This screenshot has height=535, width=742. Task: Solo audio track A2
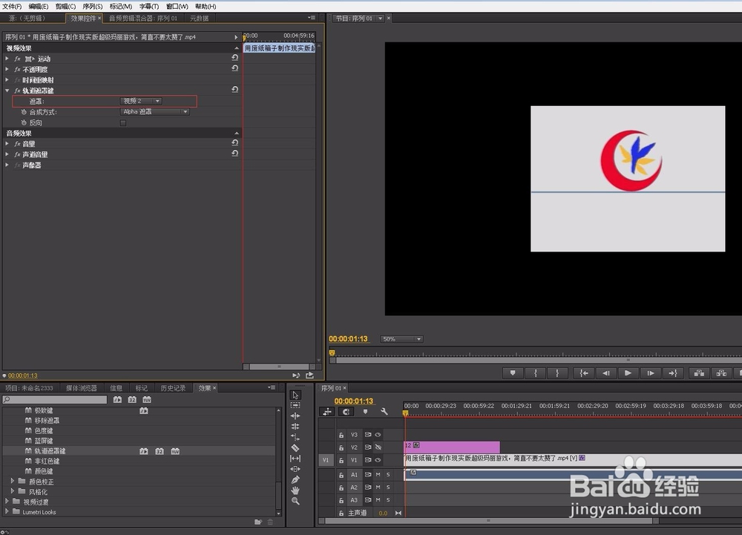[x=388, y=488]
